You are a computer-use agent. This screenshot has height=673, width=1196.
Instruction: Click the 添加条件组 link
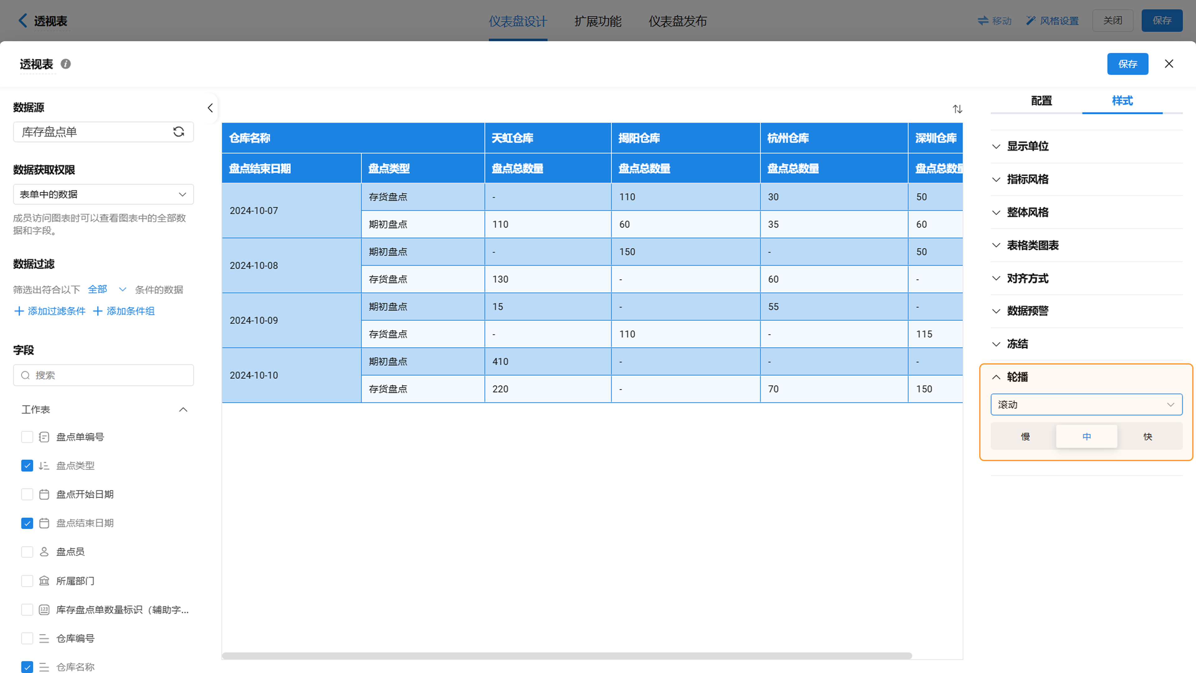(124, 311)
